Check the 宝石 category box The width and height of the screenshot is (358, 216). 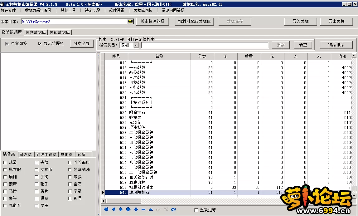point(70,184)
